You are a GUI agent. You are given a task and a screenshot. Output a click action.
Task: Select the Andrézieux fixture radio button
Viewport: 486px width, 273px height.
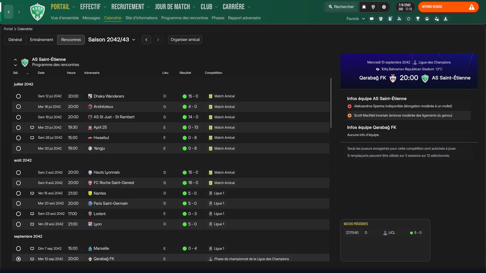18,107
